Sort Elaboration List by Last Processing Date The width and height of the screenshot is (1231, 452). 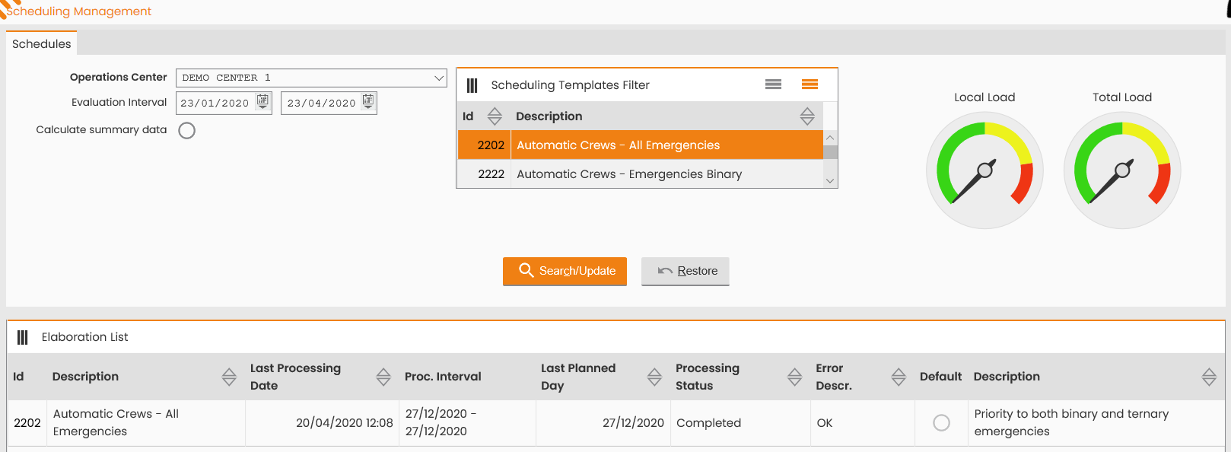point(383,377)
